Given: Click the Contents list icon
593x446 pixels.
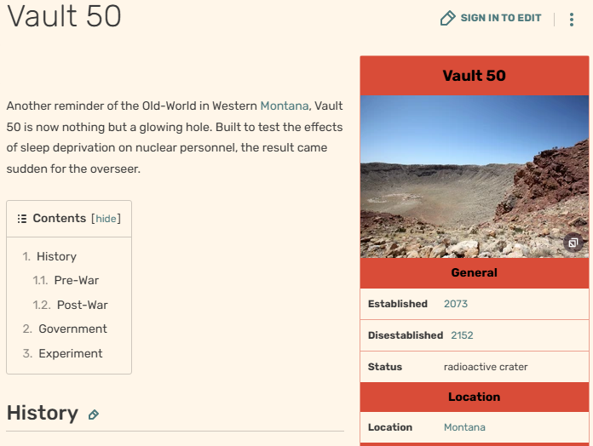Looking at the screenshot, I should (x=22, y=219).
